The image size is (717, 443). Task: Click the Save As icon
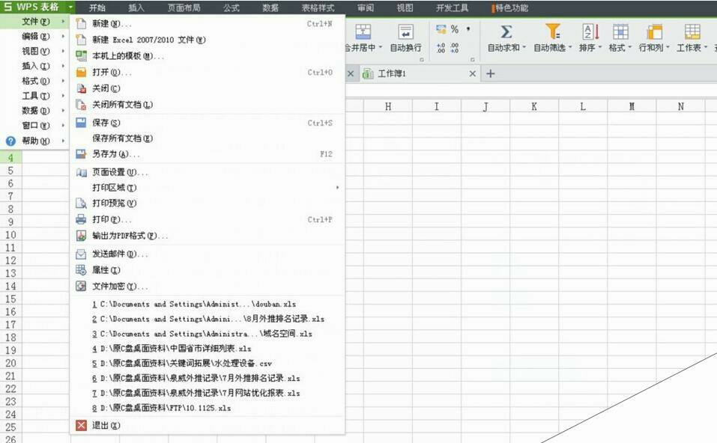[81, 154]
